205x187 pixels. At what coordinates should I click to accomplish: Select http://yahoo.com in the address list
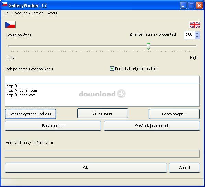coord(21,95)
